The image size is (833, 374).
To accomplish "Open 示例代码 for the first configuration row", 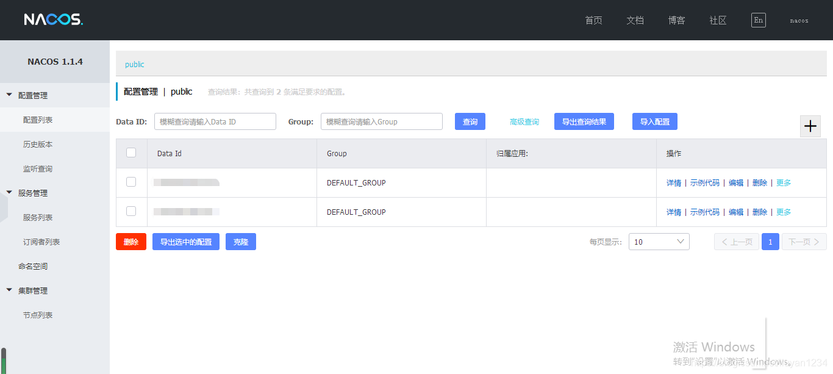I will point(705,182).
